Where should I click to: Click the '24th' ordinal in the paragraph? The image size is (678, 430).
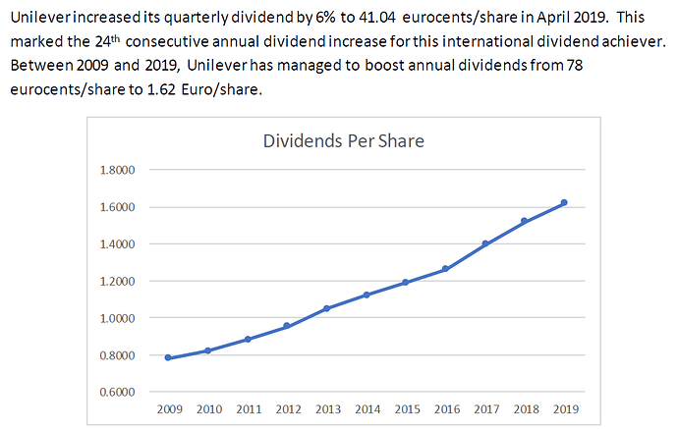(107, 41)
